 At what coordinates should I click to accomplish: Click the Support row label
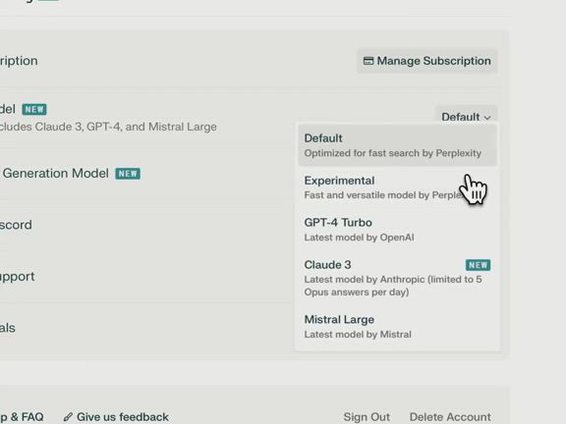[x=18, y=277]
